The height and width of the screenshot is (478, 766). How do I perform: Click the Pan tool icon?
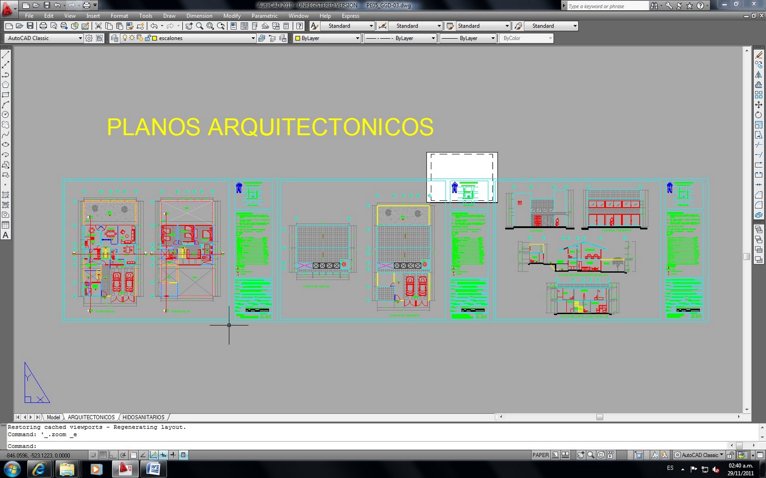click(x=189, y=26)
